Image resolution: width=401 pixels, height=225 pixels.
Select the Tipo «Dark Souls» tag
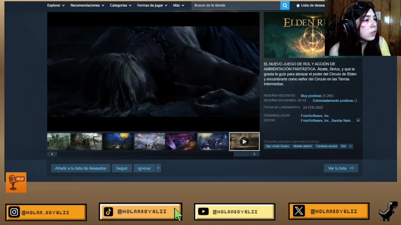277,146
